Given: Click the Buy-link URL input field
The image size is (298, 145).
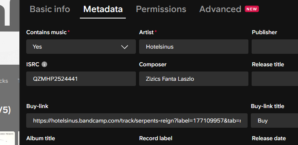Looking at the screenshot, I should coord(137,120).
